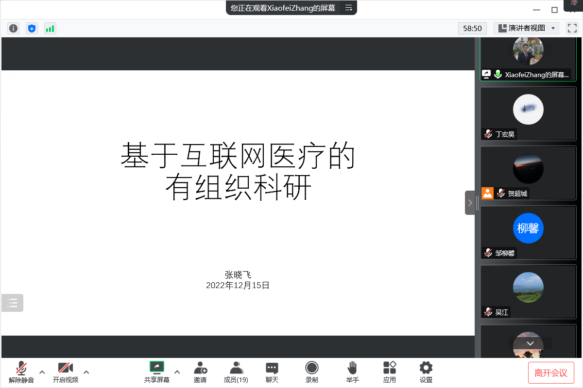Click the share screen button
This screenshot has width=583, height=388.
click(x=156, y=372)
